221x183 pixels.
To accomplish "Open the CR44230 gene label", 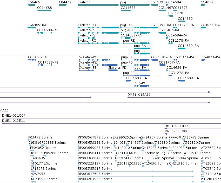I will [66, 2].
